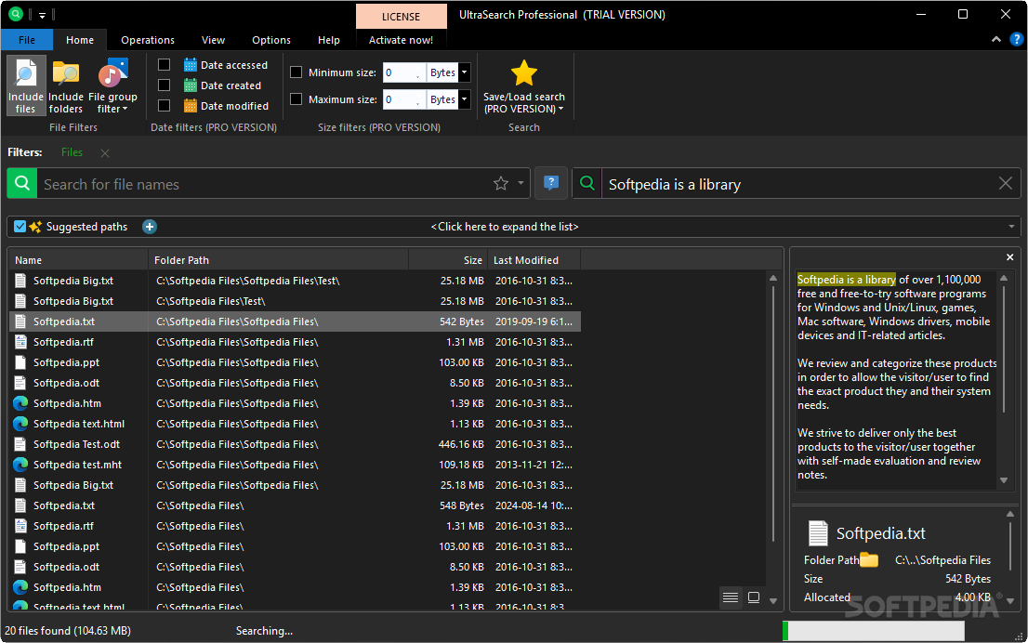Open the Help ribbon tab

(329, 40)
